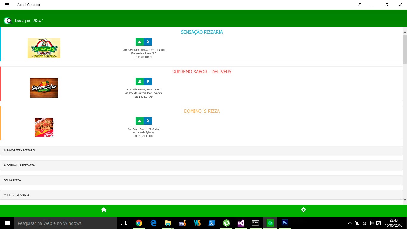Click scrollbar down arrow of results list

pos(405,199)
